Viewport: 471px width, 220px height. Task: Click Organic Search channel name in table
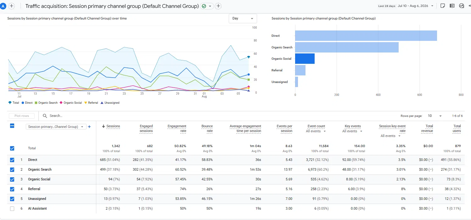click(x=40, y=169)
